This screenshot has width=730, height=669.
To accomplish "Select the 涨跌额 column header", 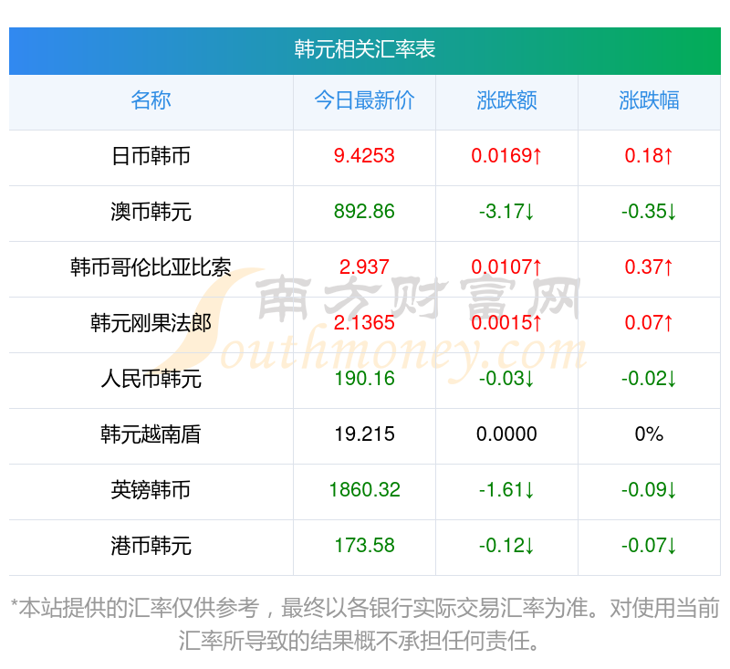I will (506, 100).
